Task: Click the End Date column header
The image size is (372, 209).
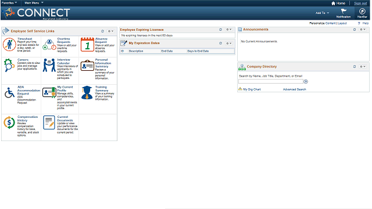Action: (167, 51)
